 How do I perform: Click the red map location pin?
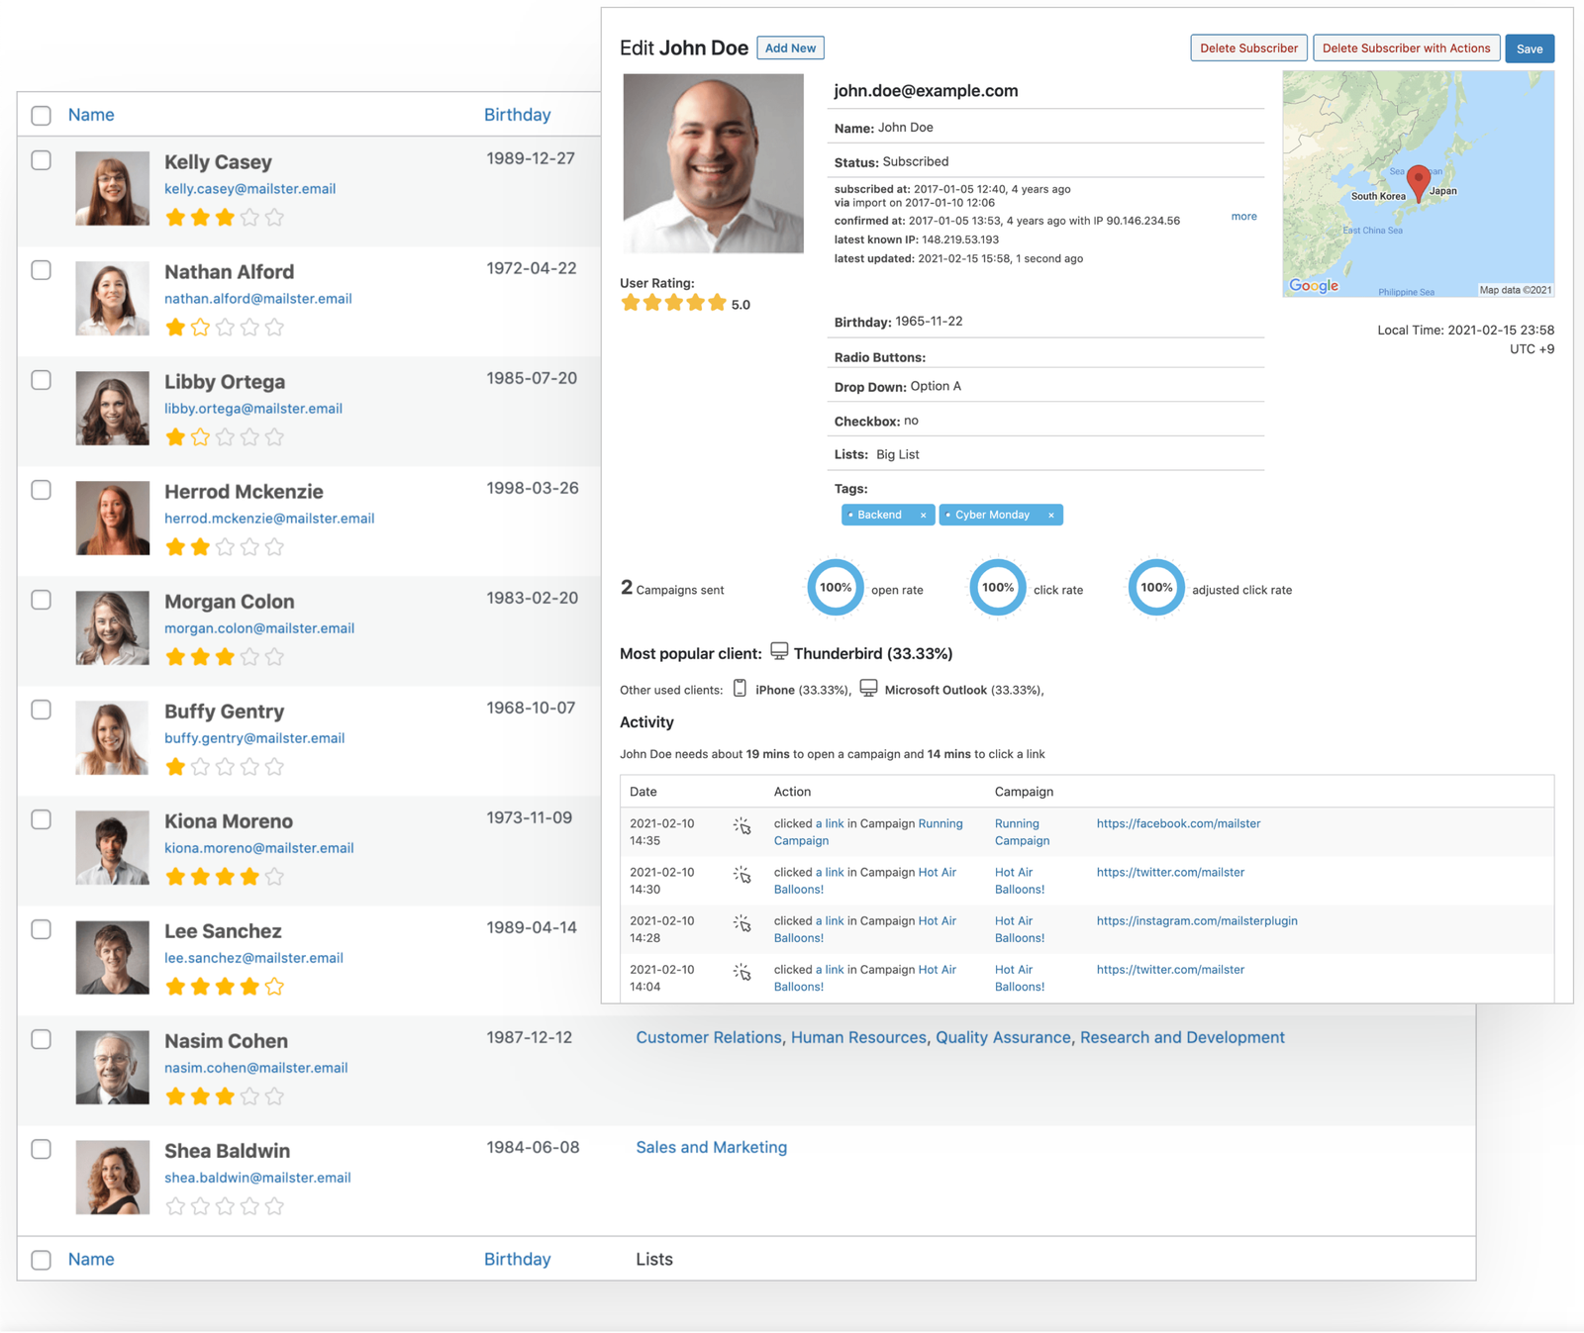click(x=1418, y=181)
